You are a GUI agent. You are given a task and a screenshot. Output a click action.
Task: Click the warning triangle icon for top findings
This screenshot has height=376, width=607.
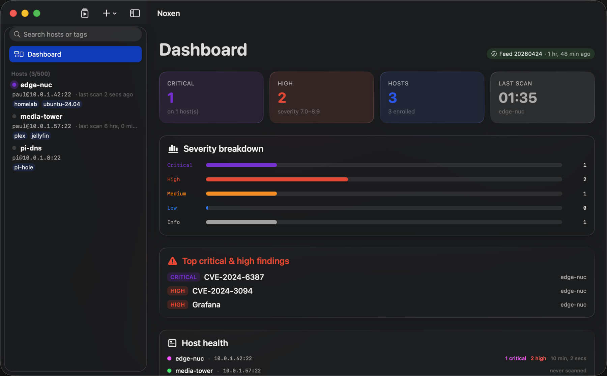coord(172,261)
